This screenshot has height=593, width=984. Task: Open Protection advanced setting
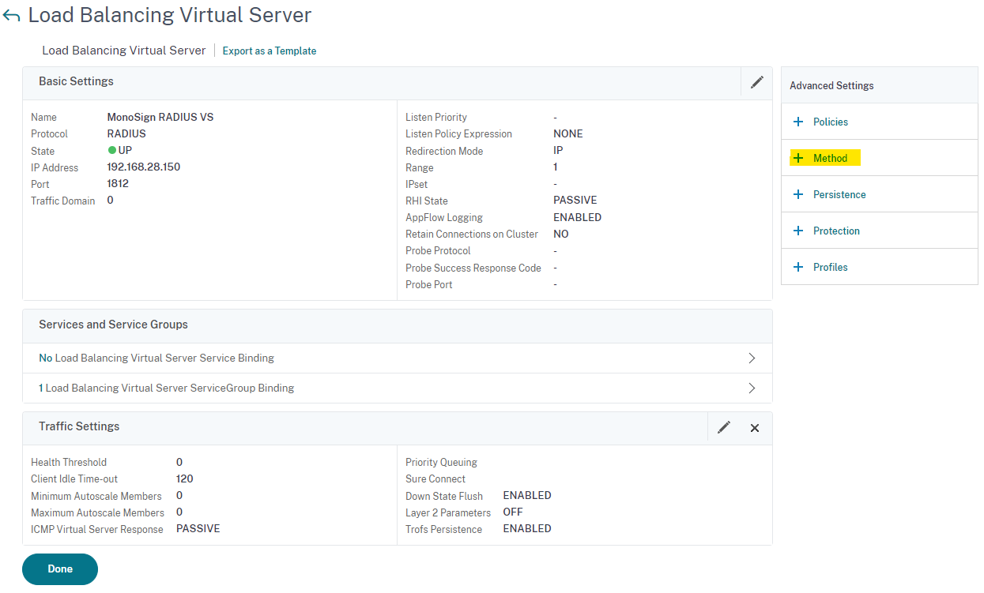pyautogui.click(x=836, y=231)
